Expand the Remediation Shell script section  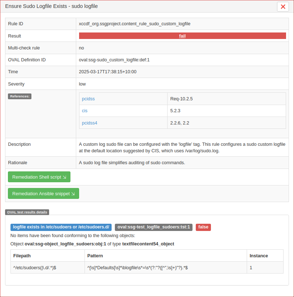coord(39,177)
